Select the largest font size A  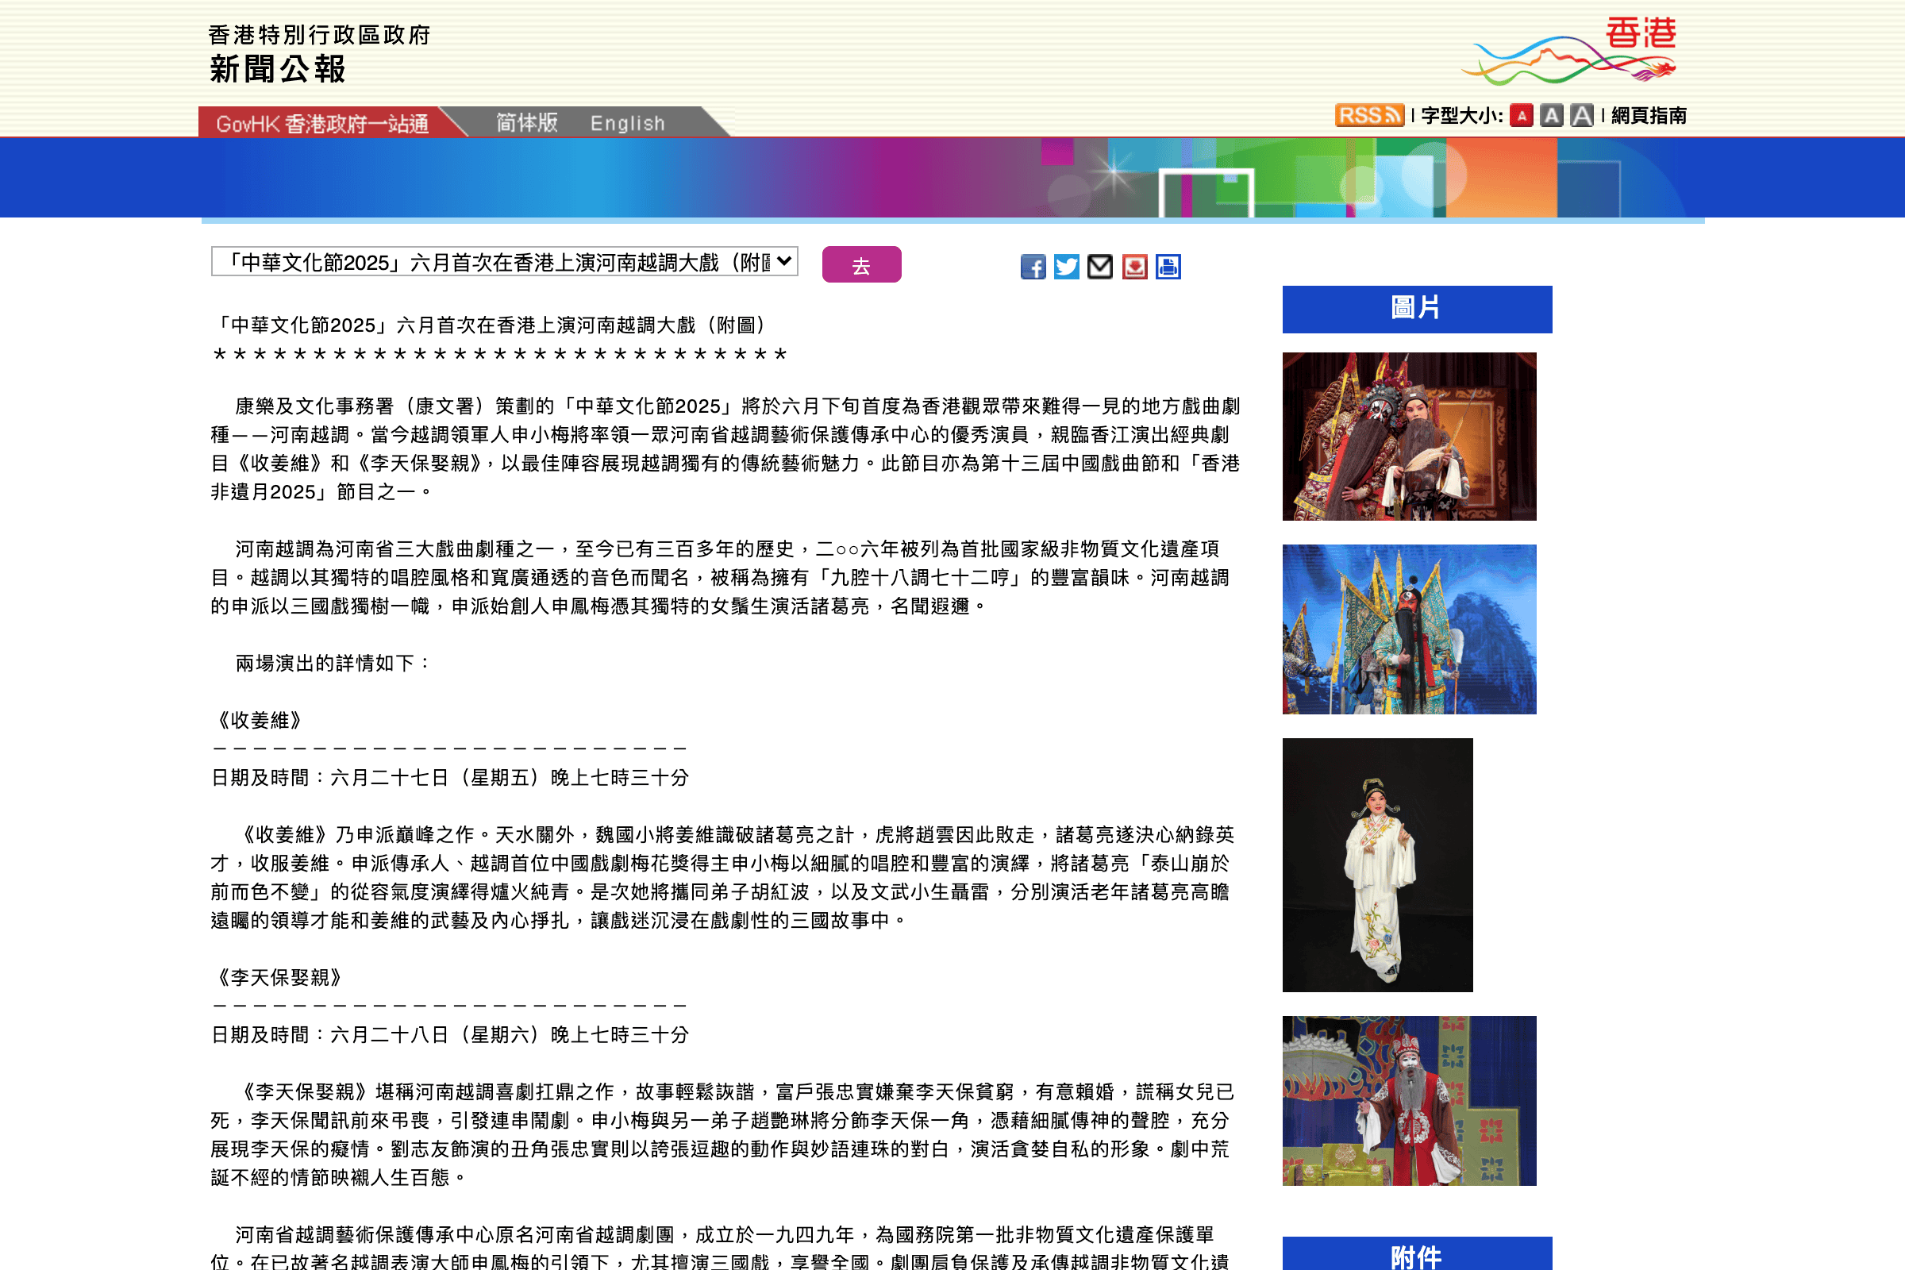pos(1581,115)
